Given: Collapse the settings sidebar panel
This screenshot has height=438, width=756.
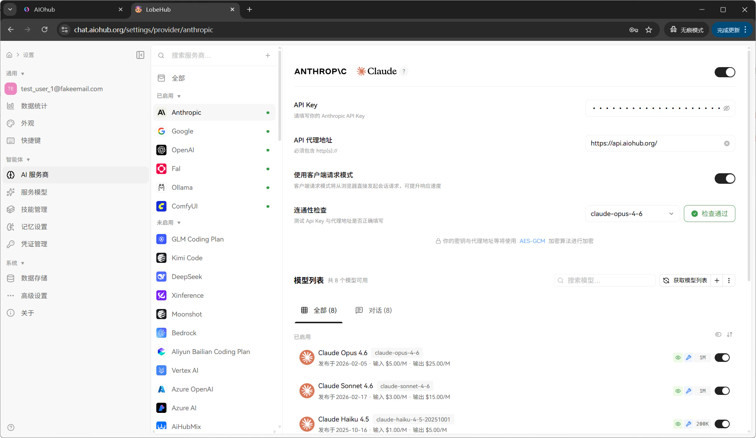Looking at the screenshot, I should tap(140, 55).
